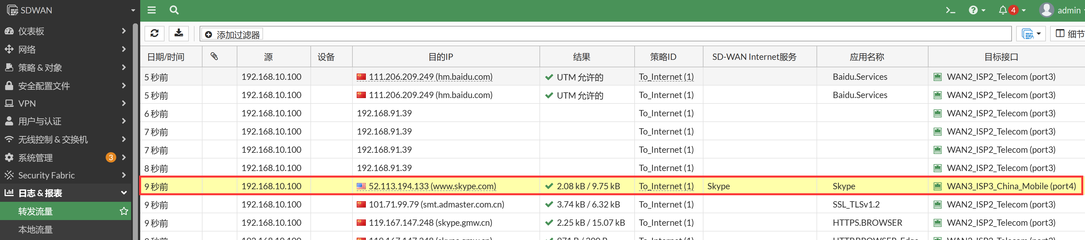Click the interface icon beside WAN3_ISP3_China_Mobile (port4)
The image size is (1085, 240).
click(x=938, y=186)
